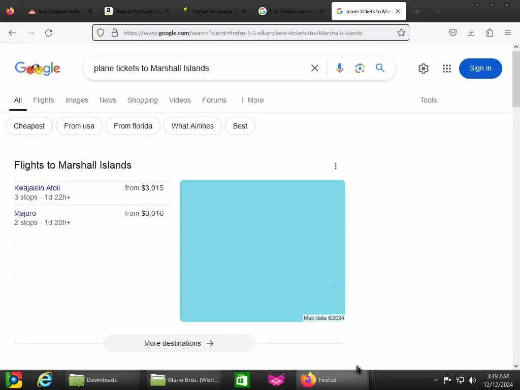The width and height of the screenshot is (520, 390).
Task: Go to Google home via doodle logo
Action: click(x=38, y=69)
